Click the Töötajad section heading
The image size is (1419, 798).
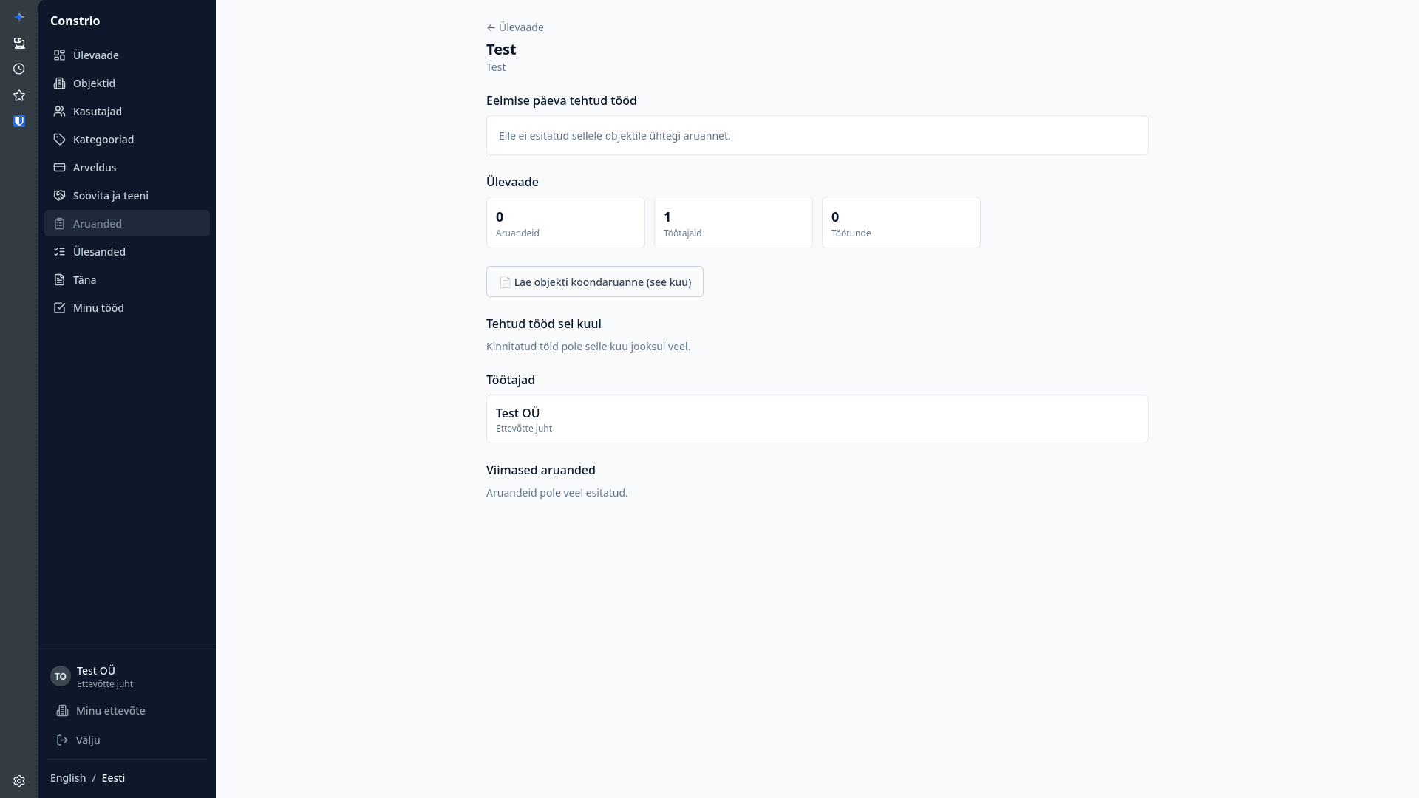pyautogui.click(x=511, y=380)
